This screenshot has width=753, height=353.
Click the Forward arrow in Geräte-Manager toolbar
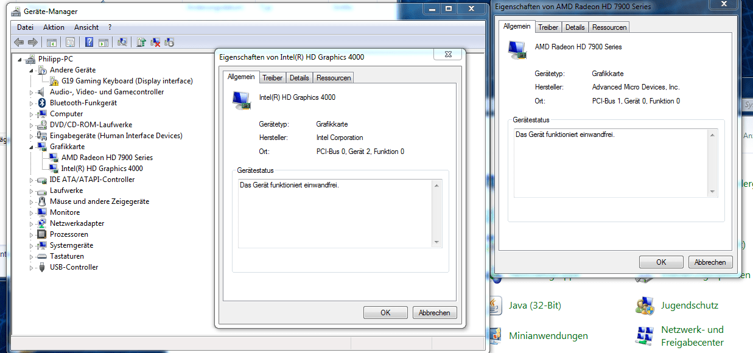click(x=32, y=42)
